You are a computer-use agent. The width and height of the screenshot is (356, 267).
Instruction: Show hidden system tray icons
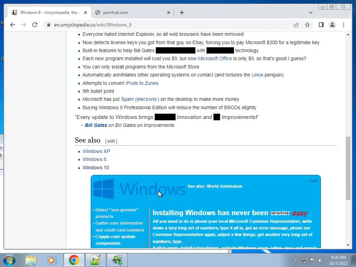click(296, 260)
